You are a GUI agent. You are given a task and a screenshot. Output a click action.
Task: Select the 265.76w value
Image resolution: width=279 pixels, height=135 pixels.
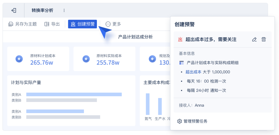coord(42,62)
